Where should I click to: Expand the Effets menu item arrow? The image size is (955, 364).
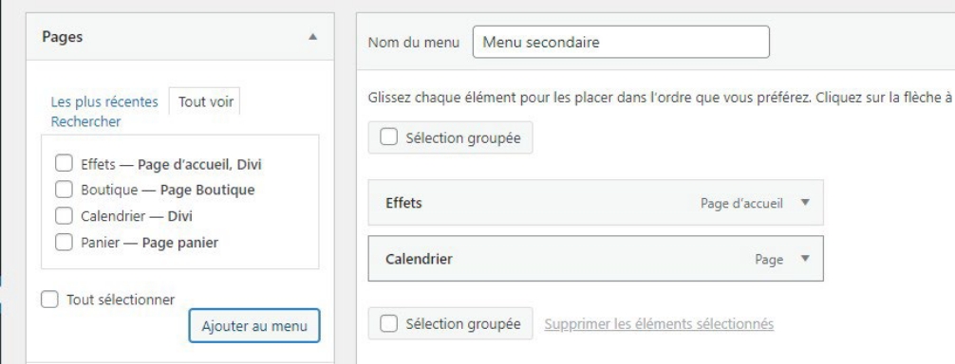(805, 202)
